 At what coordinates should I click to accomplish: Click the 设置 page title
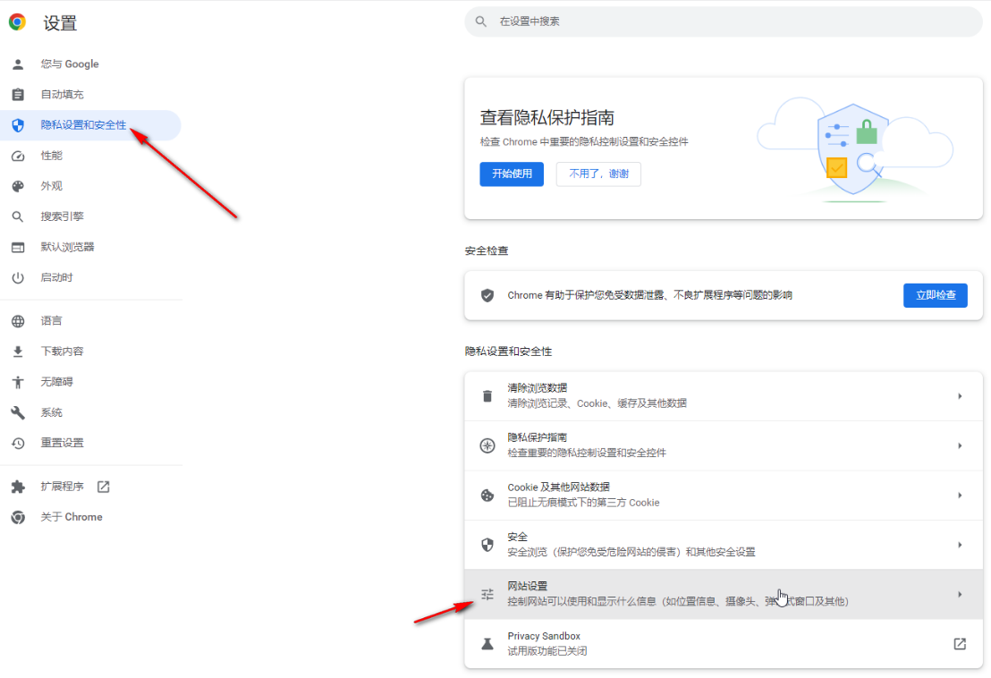60,23
